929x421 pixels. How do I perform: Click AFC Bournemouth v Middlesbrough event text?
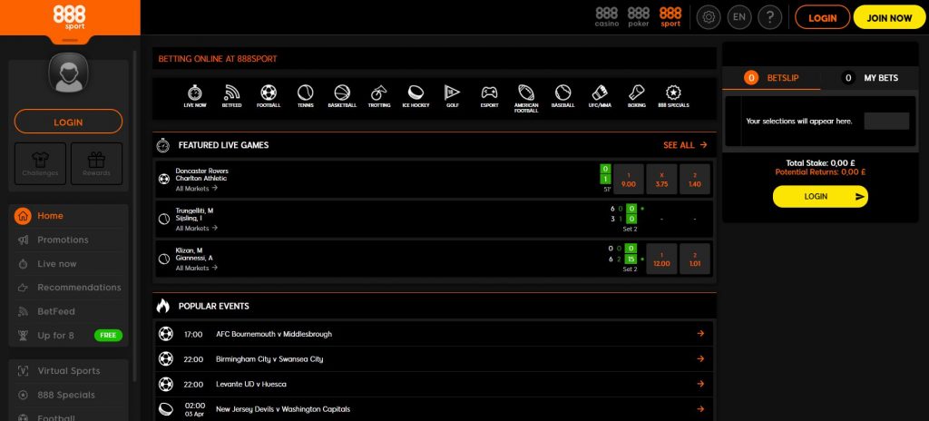(274, 335)
